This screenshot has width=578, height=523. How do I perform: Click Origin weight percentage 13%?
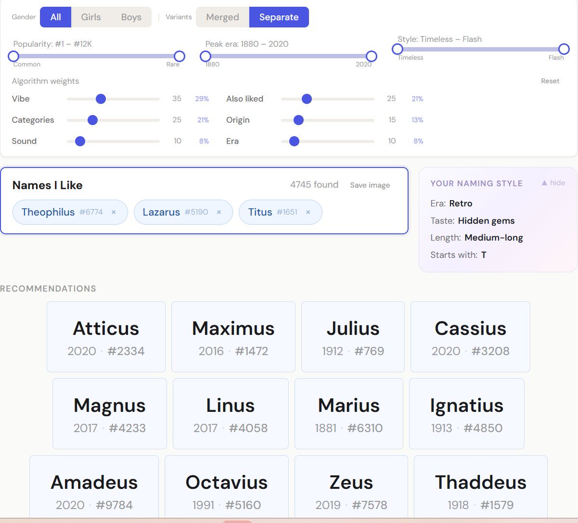[x=417, y=120]
